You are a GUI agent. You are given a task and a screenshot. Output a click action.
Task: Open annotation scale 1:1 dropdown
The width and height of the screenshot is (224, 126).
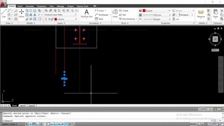(202, 109)
